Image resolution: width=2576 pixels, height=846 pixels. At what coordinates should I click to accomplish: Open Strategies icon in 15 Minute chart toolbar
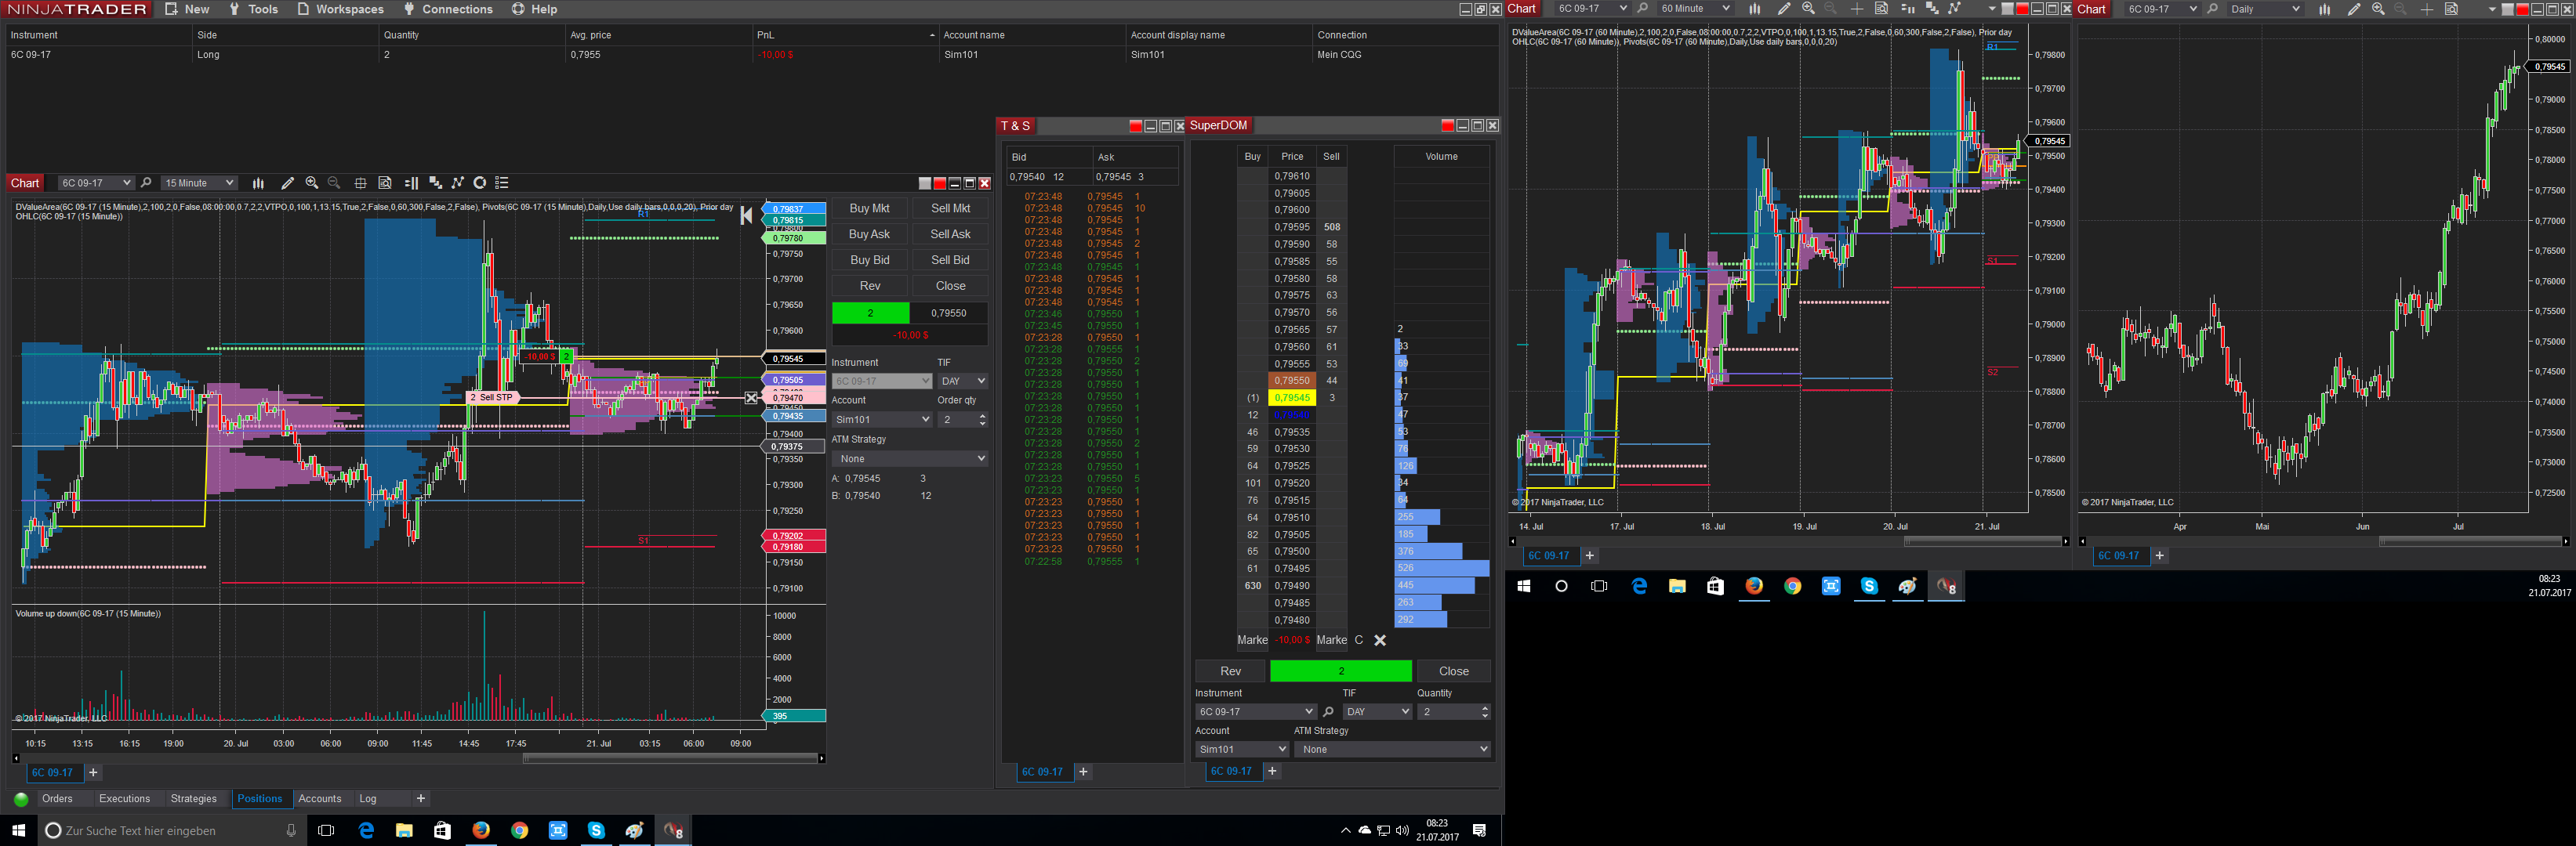tap(458, 183)
